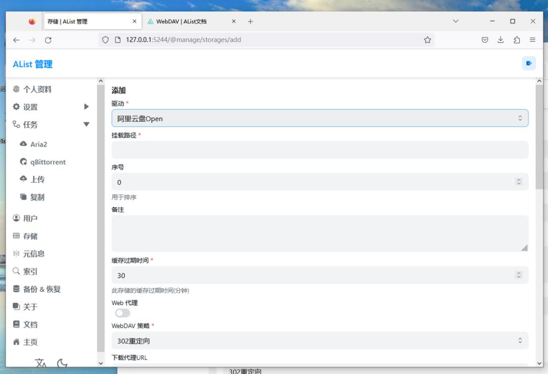Switch to 存储 | AList 管理 tab
The height and width of the screenshot is (374, 548).
(92, 21)
